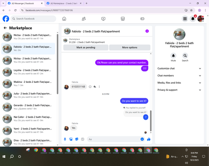This screenshot has height=166, width=209.
Task: Open the account profile picture menu
Action: click(x=201, y=19)
